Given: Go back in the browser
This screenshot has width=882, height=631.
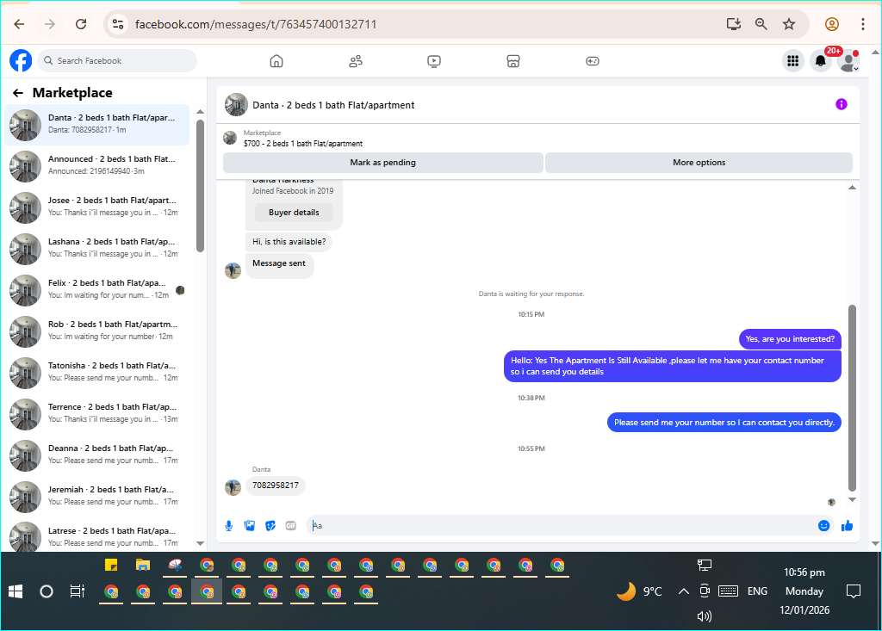Looking at the screenshot, I should click(x=19, y=24).
